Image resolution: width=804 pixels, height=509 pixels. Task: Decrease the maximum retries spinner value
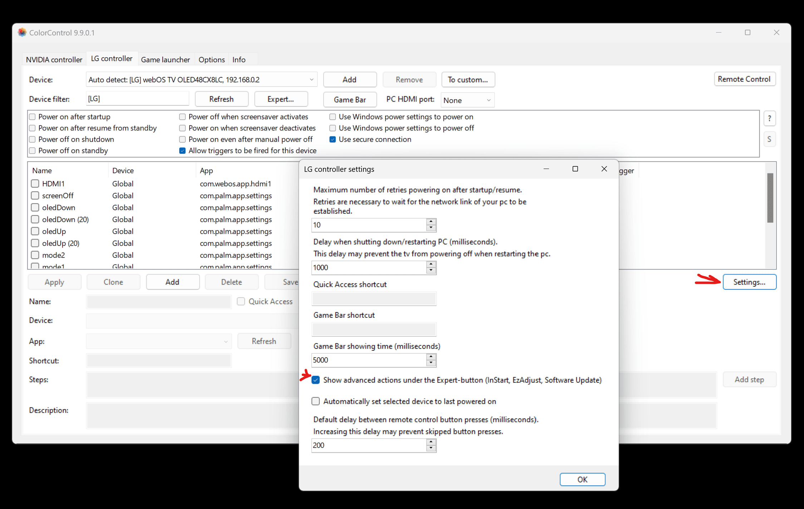431,228
